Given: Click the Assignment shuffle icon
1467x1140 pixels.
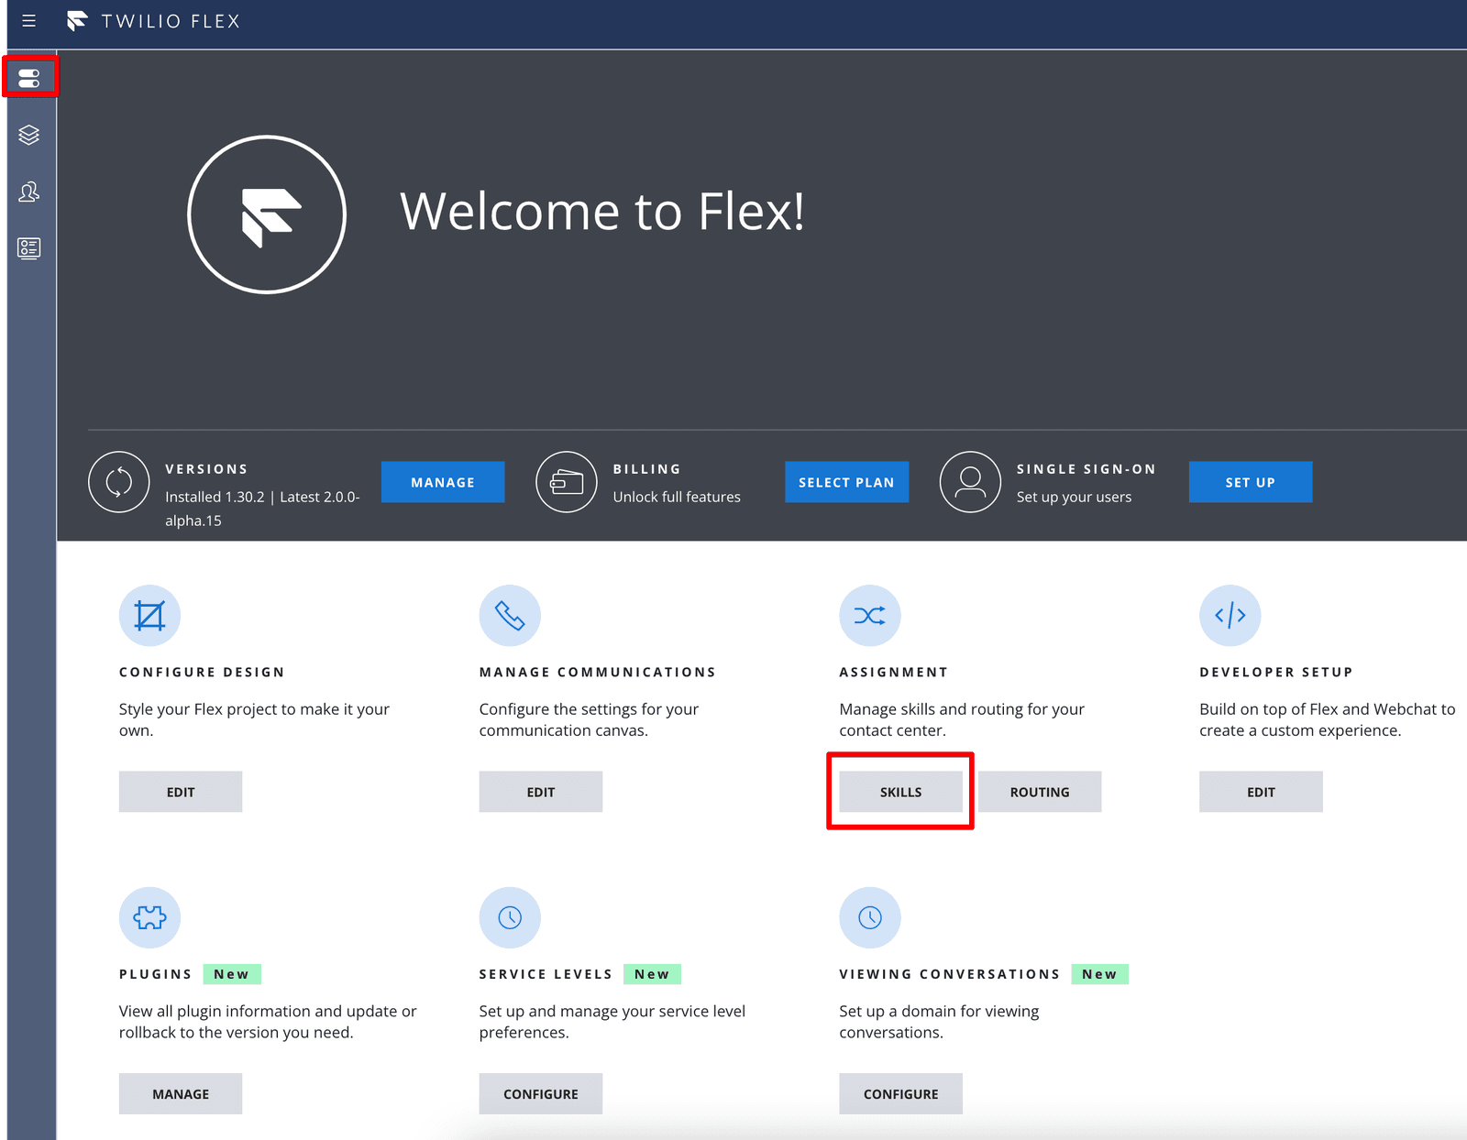Looking at the screenshot, I should click(869, 615).
